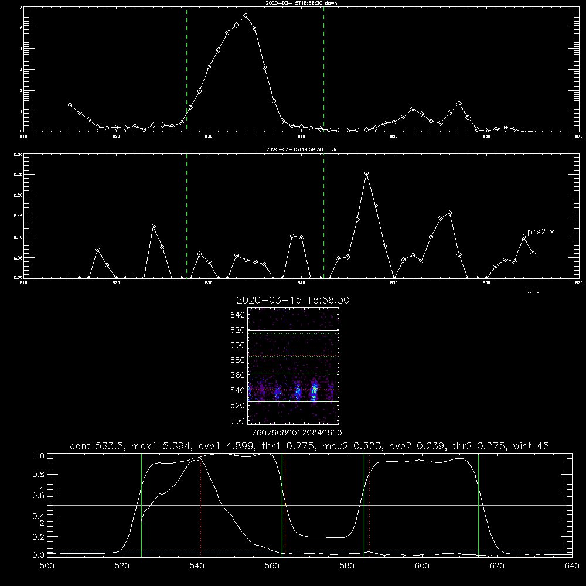The image size is (586, 586).
Task: Click the right green dashed line in dawn plot
Action: click(323, 69)
